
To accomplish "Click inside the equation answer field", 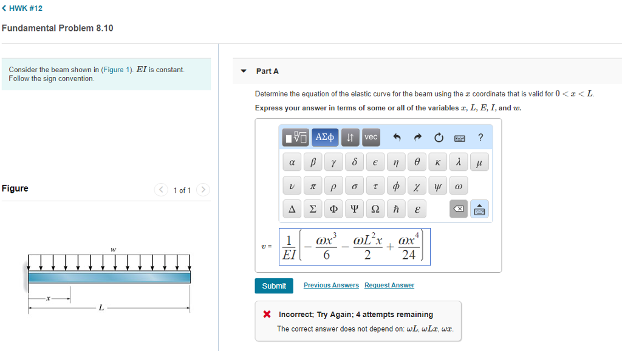I will tap(355, 247).
